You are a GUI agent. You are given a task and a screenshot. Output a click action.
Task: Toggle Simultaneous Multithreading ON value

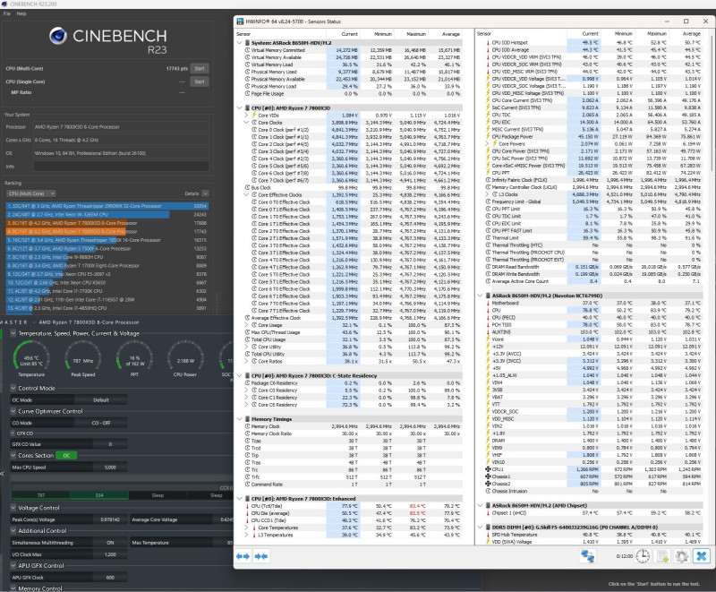point(110,543)
